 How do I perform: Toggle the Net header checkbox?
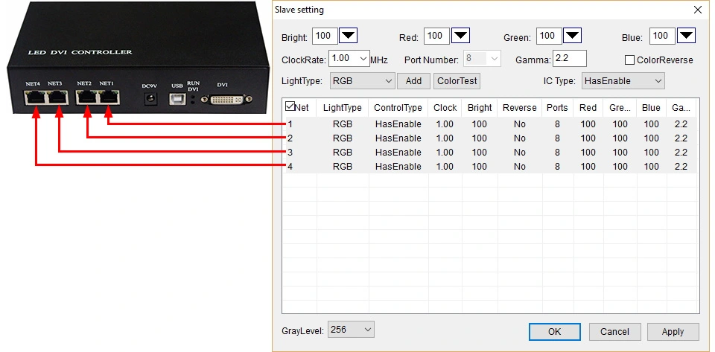tap(290, 106)
